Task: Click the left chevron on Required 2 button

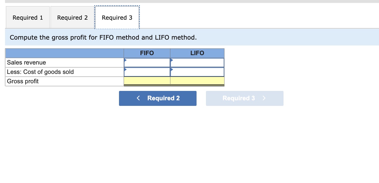Action: (x=138, y=98)
